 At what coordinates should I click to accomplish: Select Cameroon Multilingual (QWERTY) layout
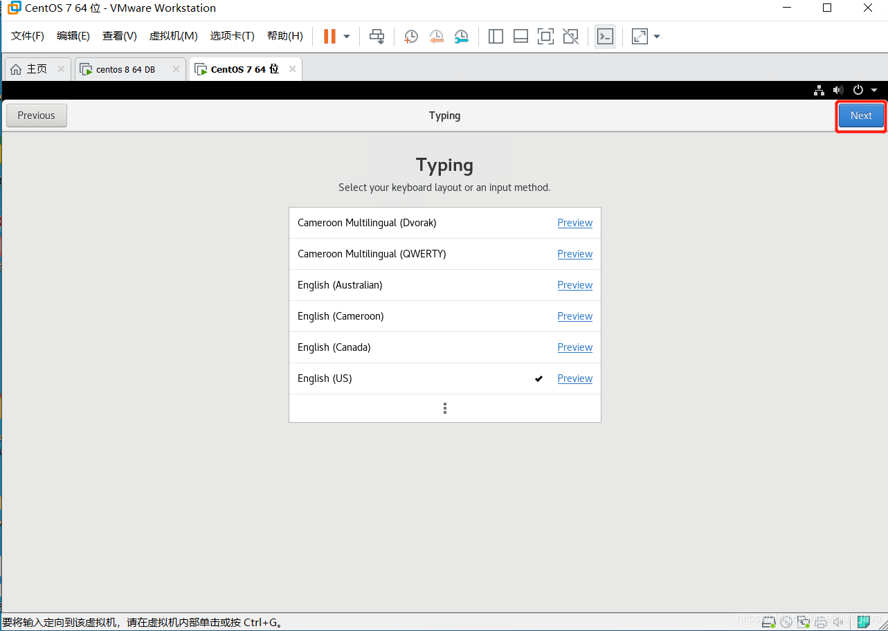[445, 254]
